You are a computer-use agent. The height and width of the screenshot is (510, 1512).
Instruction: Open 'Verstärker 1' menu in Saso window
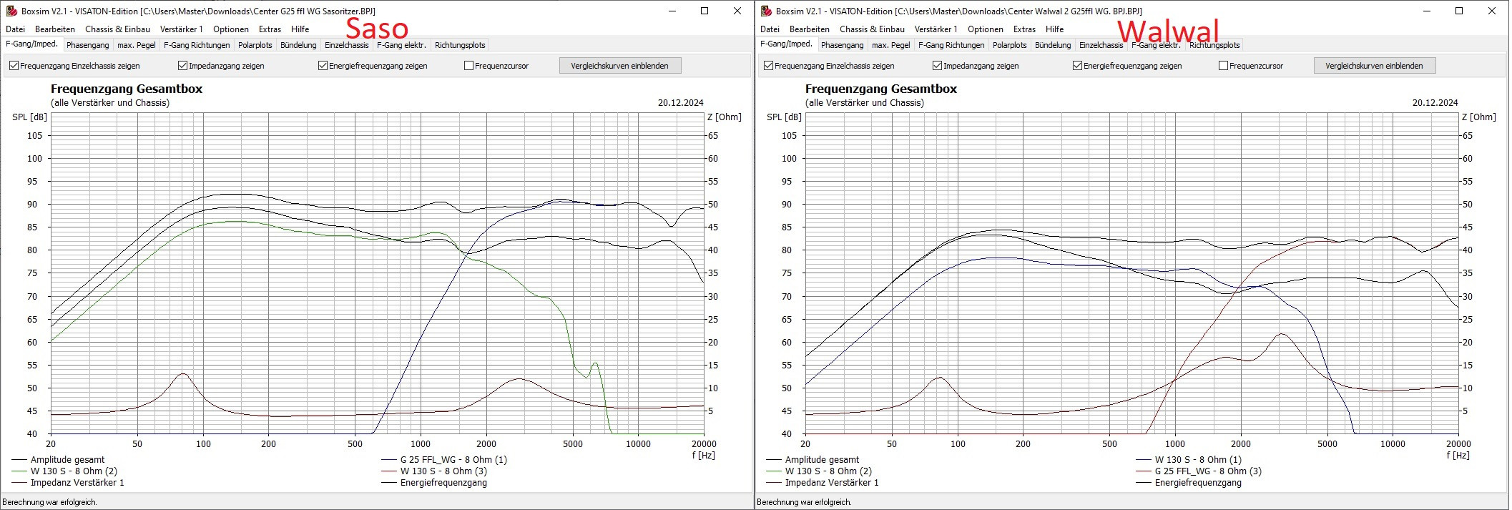point(181,29)
